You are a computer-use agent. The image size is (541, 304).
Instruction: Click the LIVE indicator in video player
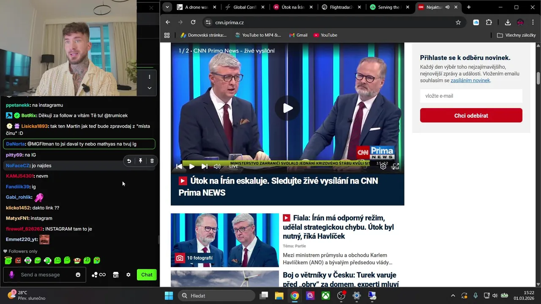click(x=234, y=166)
